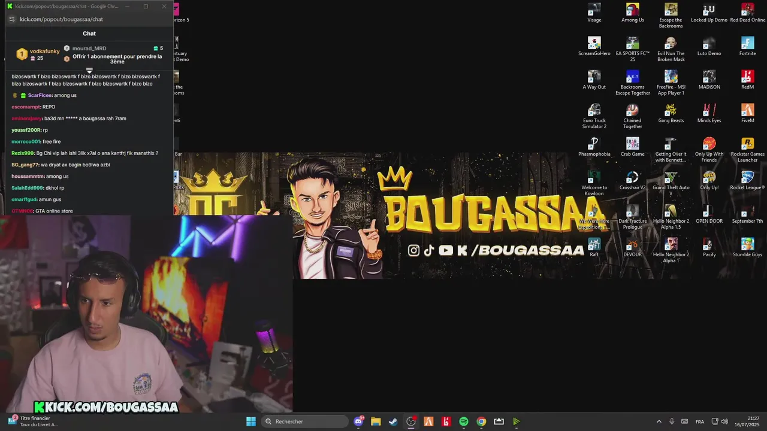Open the ScreamGoHero desktop icon
The image size is (767, 431).
click(x=594, y=47)
